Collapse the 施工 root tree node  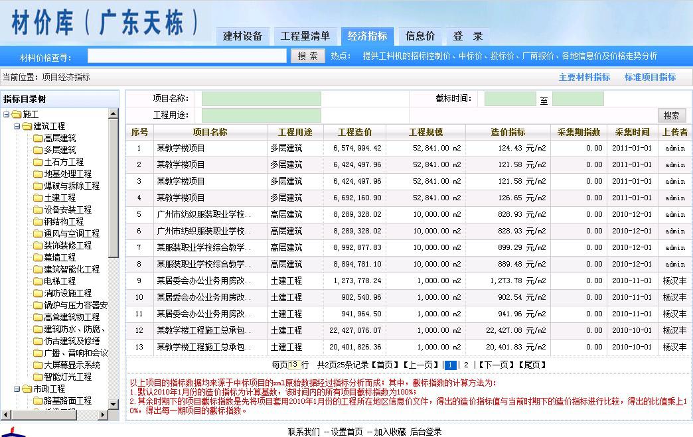click(x=6, y=114)
